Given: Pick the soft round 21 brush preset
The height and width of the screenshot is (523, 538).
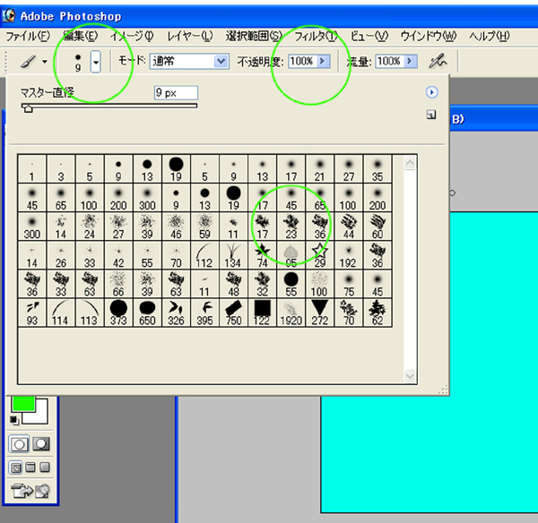Looking at the screenshot, I should (320, 169).
